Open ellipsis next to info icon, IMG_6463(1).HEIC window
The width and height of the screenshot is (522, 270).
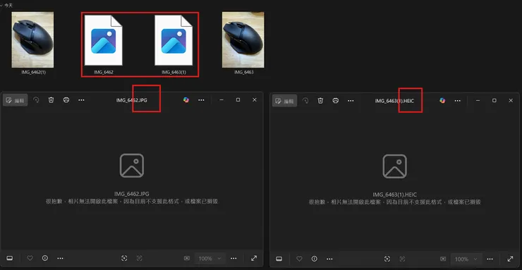tap(329, 259)
